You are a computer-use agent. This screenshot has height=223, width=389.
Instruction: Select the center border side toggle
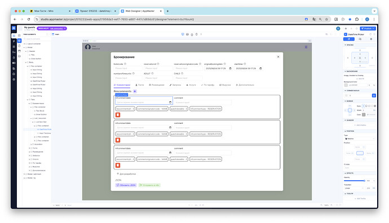[350, 110]
